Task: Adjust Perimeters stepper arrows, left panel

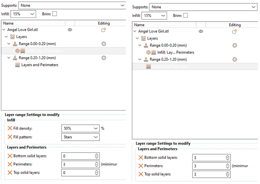Action: 97,164
